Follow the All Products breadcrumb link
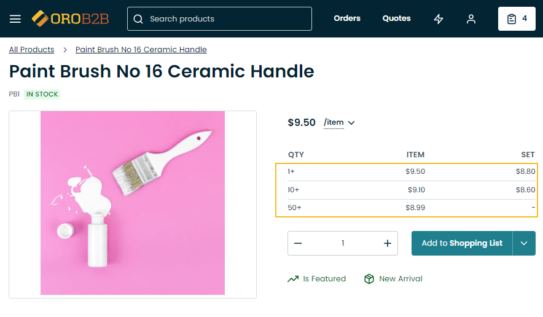Screen dimensions: 543x317 [31, 50]
